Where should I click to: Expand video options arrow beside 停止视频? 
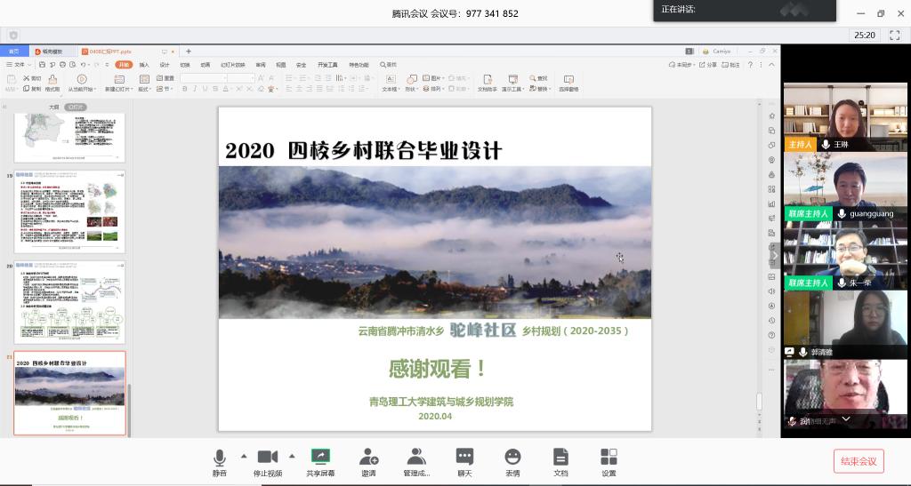pyautogui.click(x=294, y=456)
